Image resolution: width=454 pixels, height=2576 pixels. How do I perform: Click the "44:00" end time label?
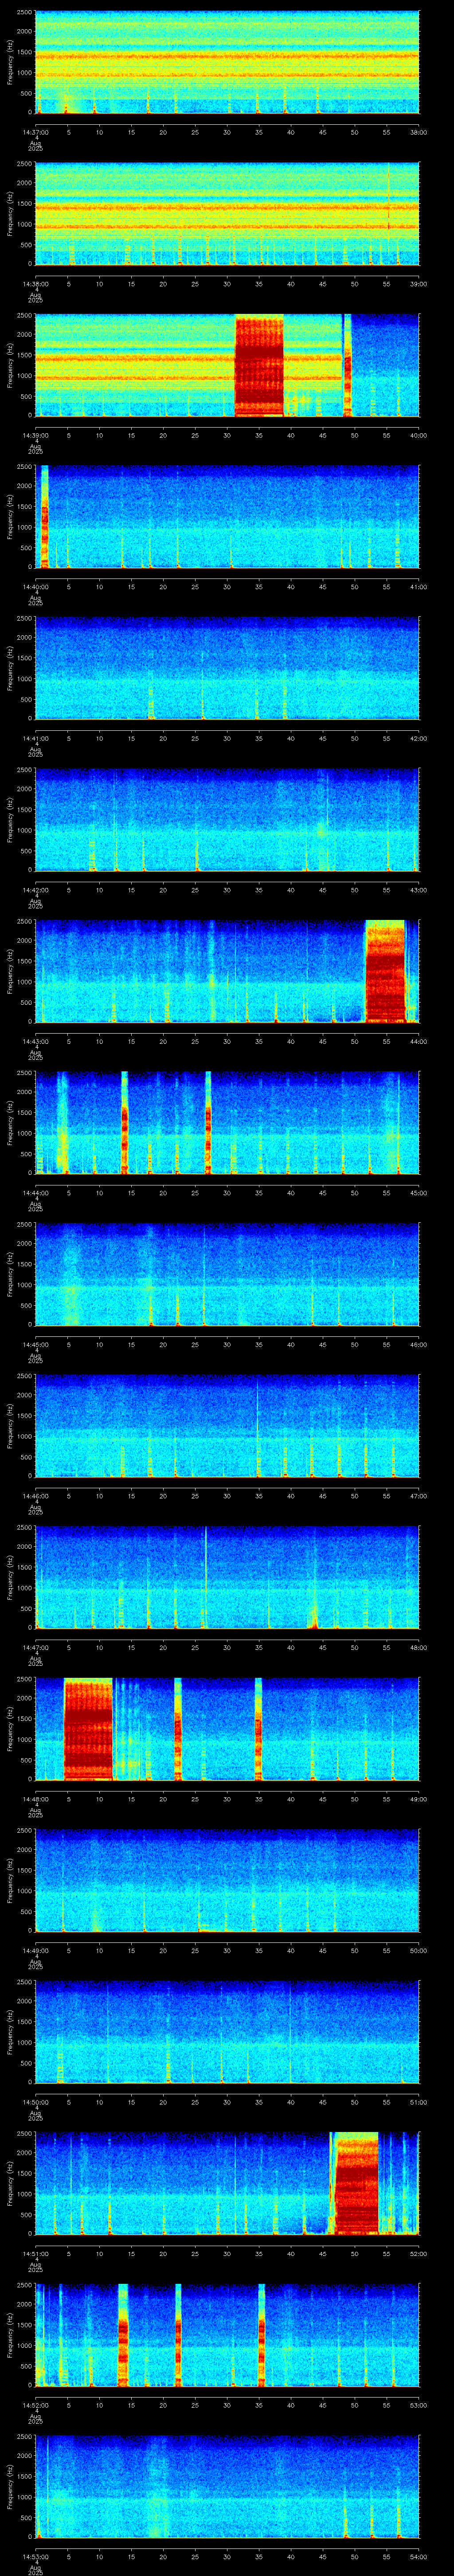coord(418,1041)
